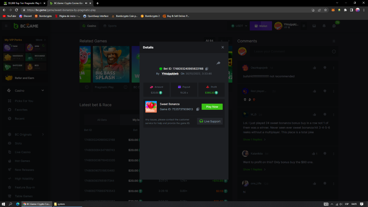Switch to the Casino header tab
This screenshot has width=368, height=207.
pos(89,26)
